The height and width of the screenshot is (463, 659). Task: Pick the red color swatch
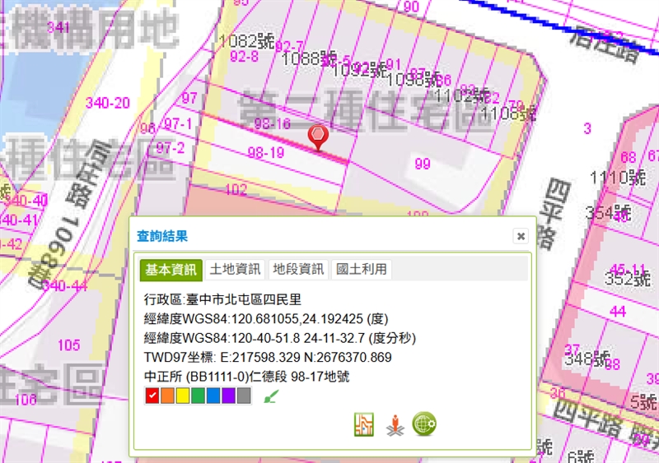point(152,396)
